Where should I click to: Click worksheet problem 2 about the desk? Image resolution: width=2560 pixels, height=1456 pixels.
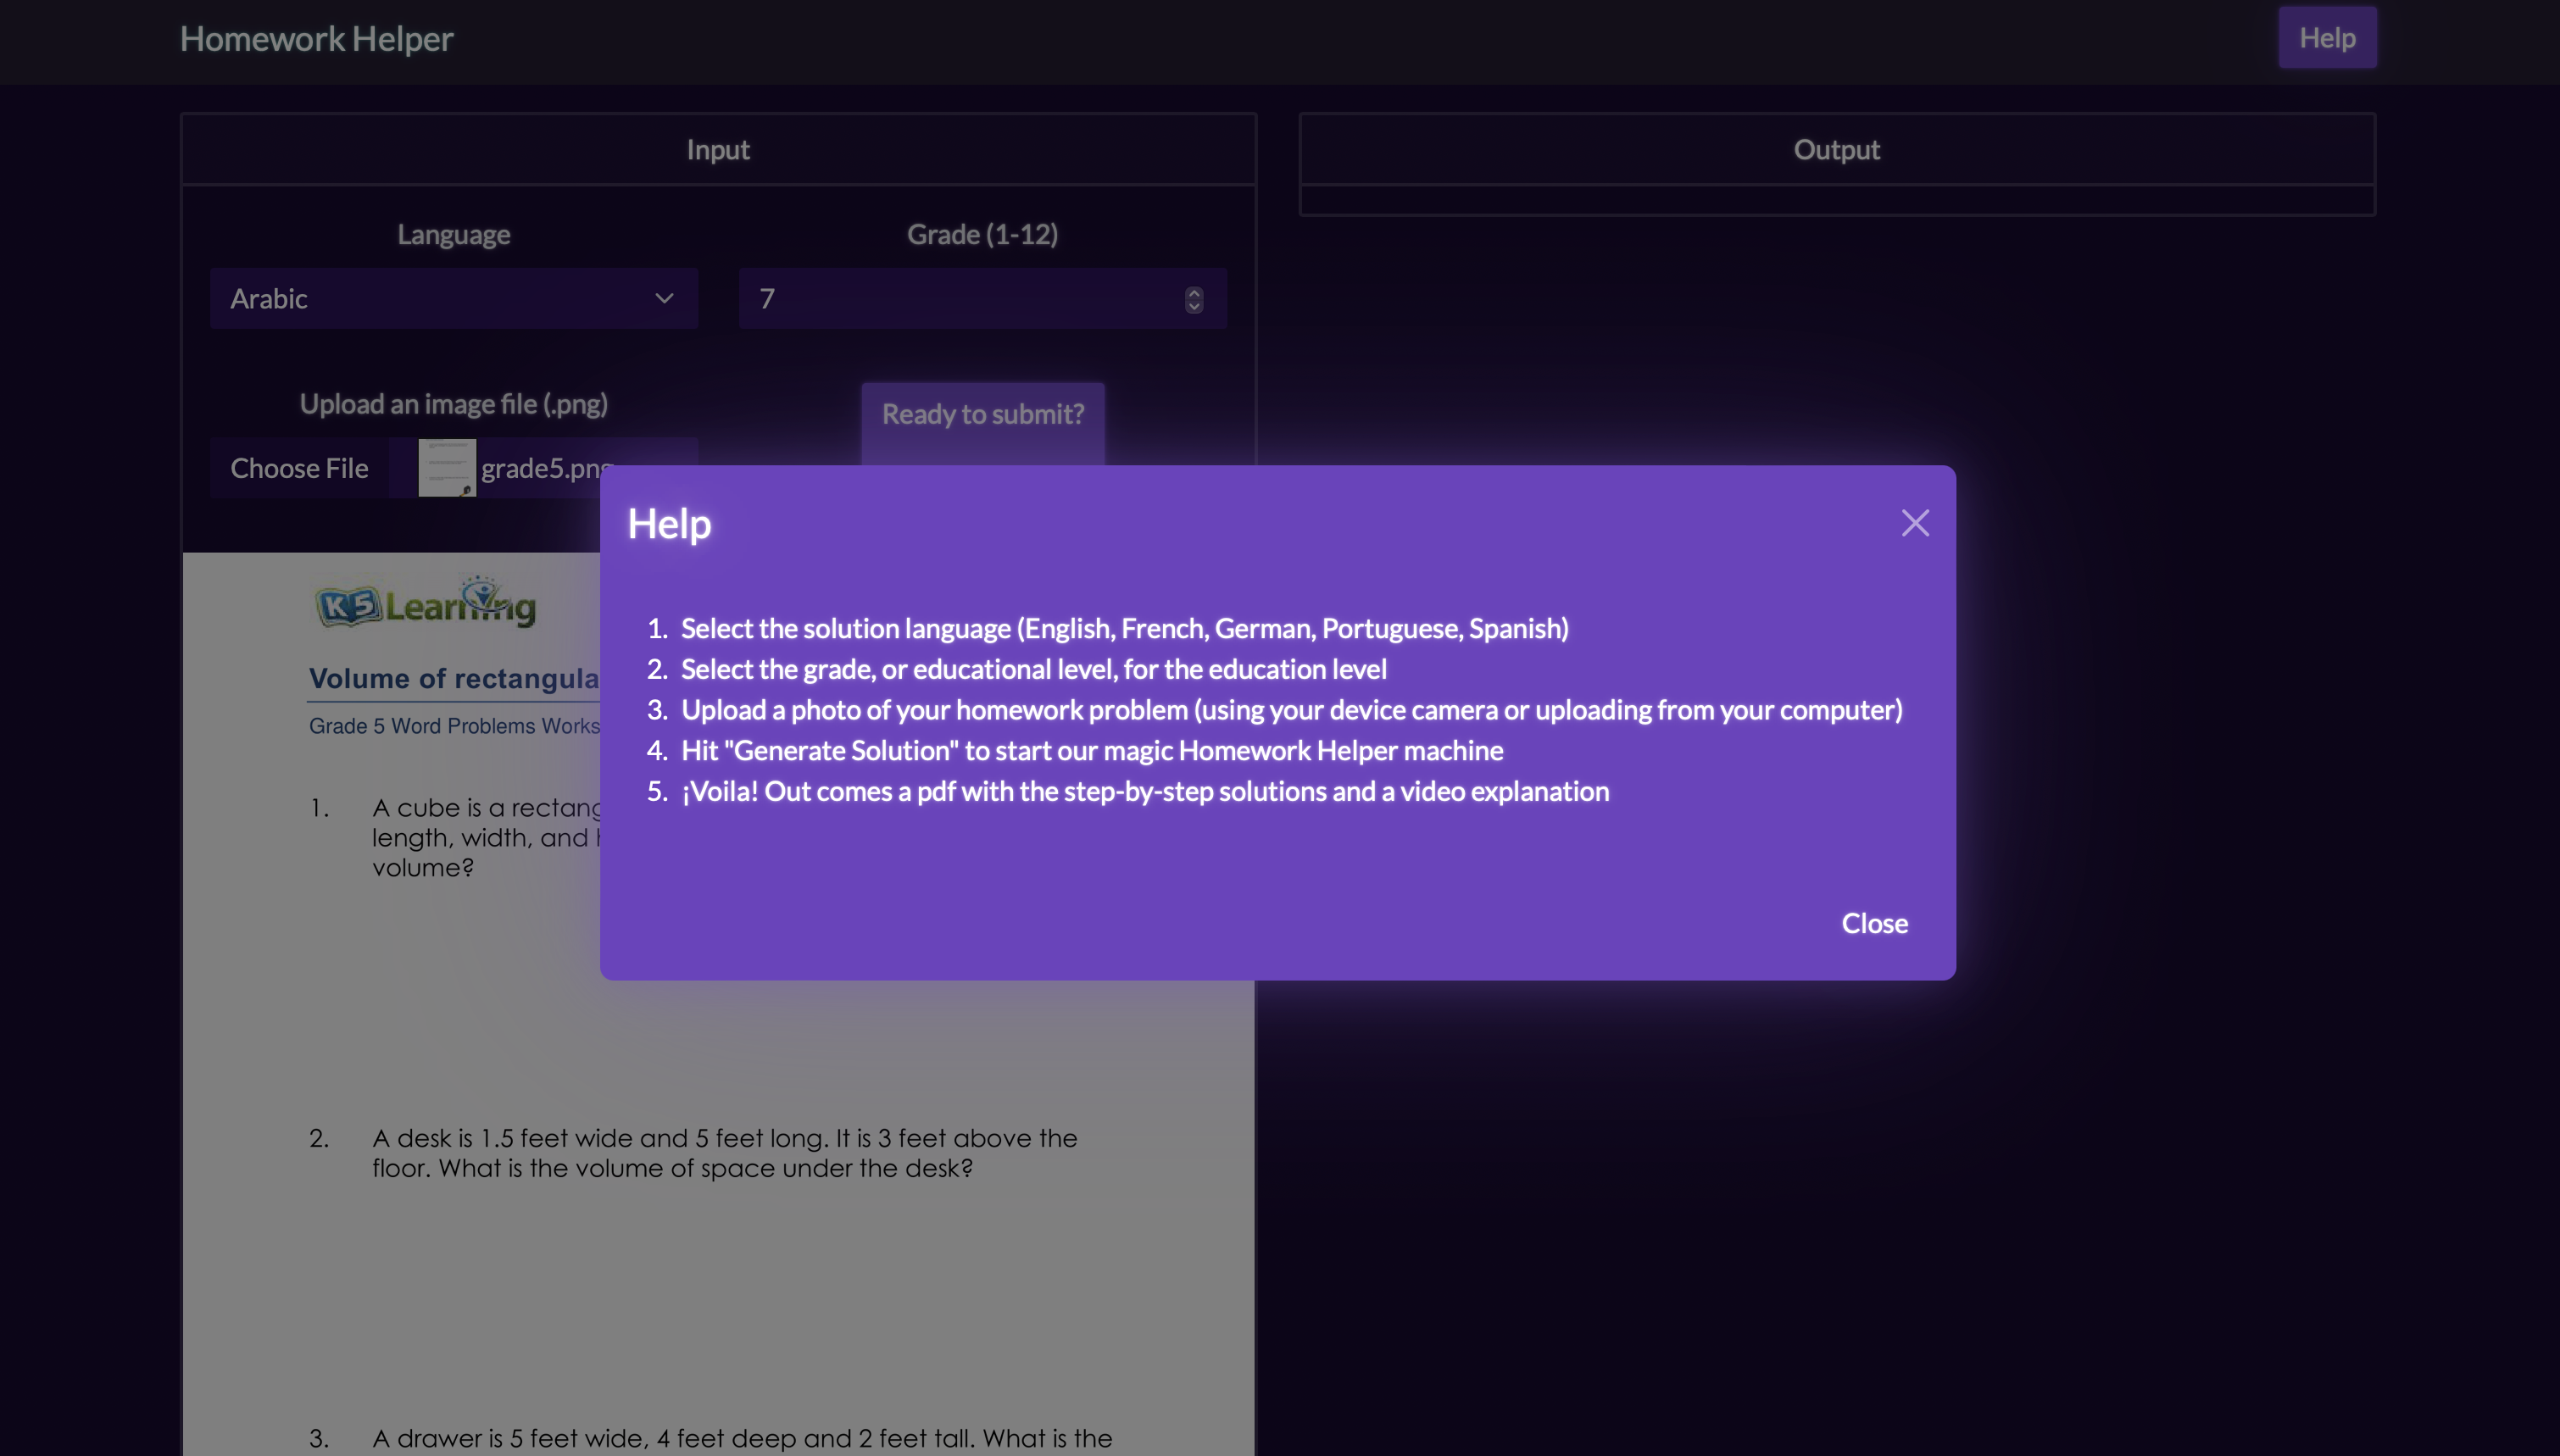click(724, 1152)
